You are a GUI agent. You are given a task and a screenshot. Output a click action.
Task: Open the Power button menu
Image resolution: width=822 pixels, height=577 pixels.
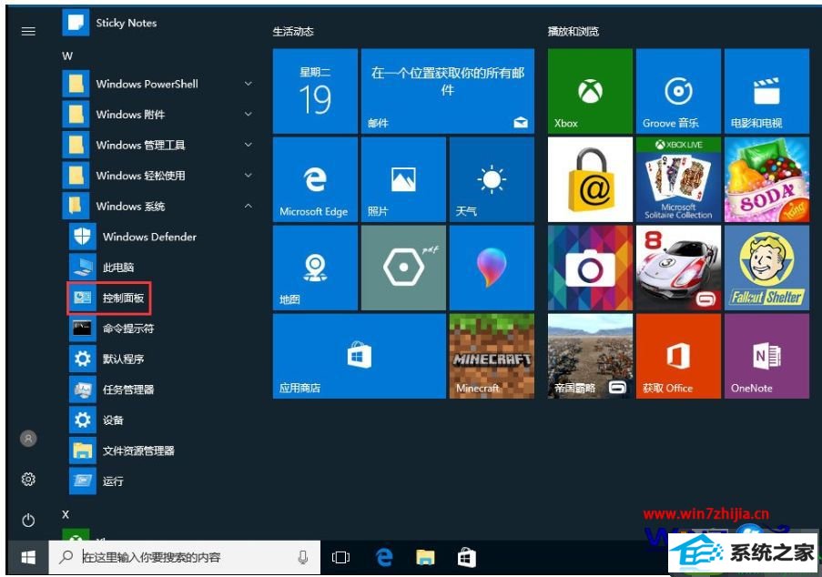(28, 521)
